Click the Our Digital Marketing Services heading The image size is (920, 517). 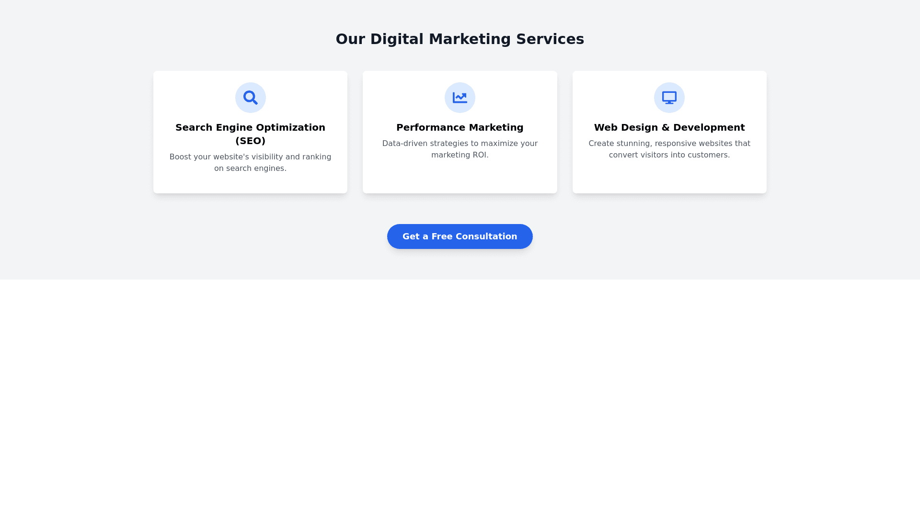click(x=460, y=39)
